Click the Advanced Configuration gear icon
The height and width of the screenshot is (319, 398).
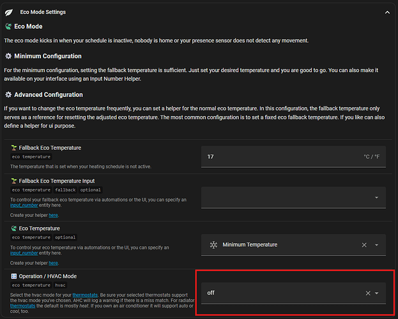[x=8, y=95]
